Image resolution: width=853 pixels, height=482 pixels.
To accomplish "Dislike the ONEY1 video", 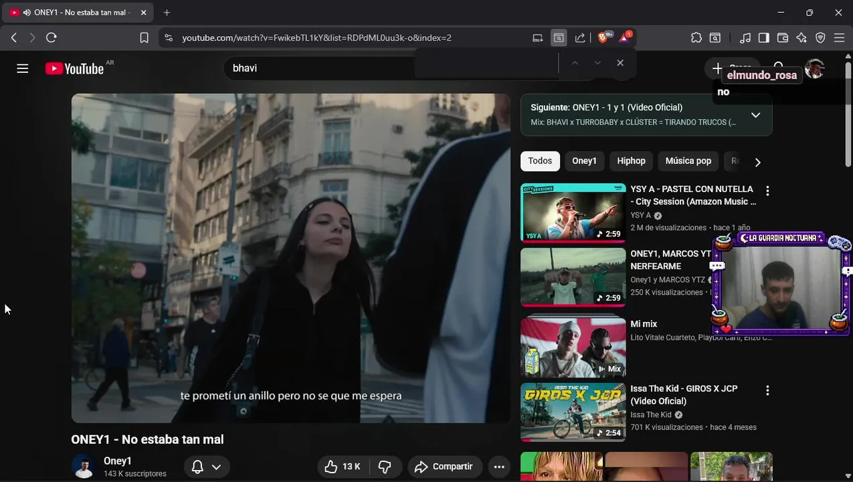I will tap(385, 467).
